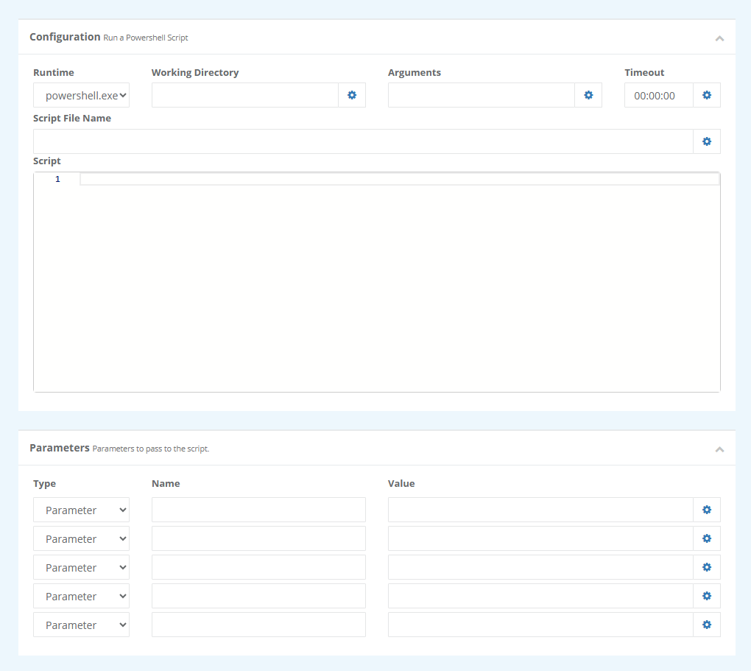Click inside the Working Directory field
Screen dimensions: 751x671
pyautogui.click(x=243, y=95)
